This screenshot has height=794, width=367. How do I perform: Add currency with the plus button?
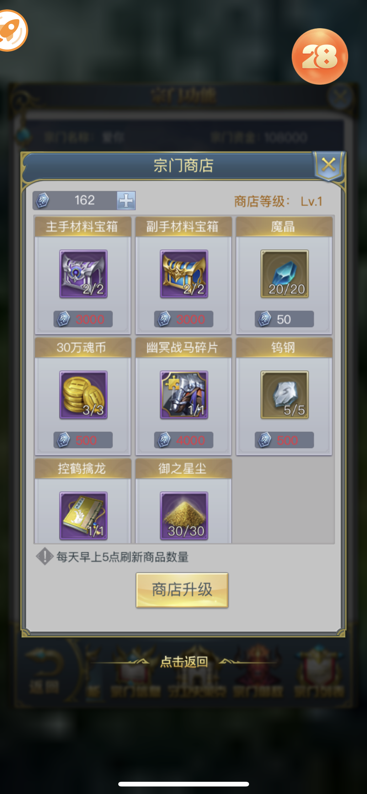click(126, 200)
